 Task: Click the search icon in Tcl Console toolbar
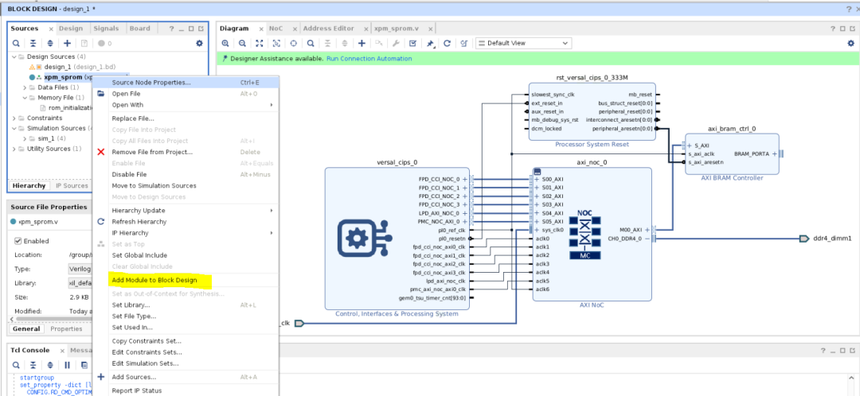17,365
